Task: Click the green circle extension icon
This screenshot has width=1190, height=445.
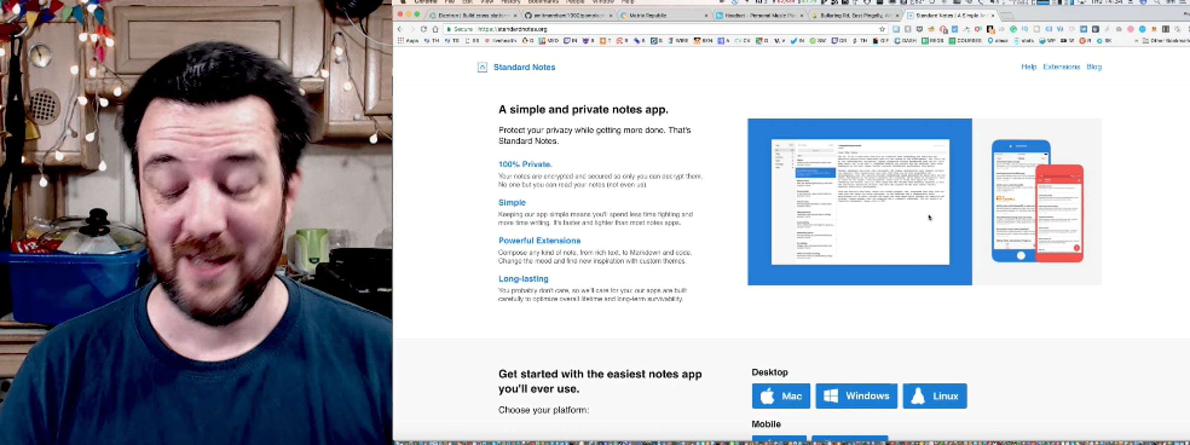Action: point(1013,29)
